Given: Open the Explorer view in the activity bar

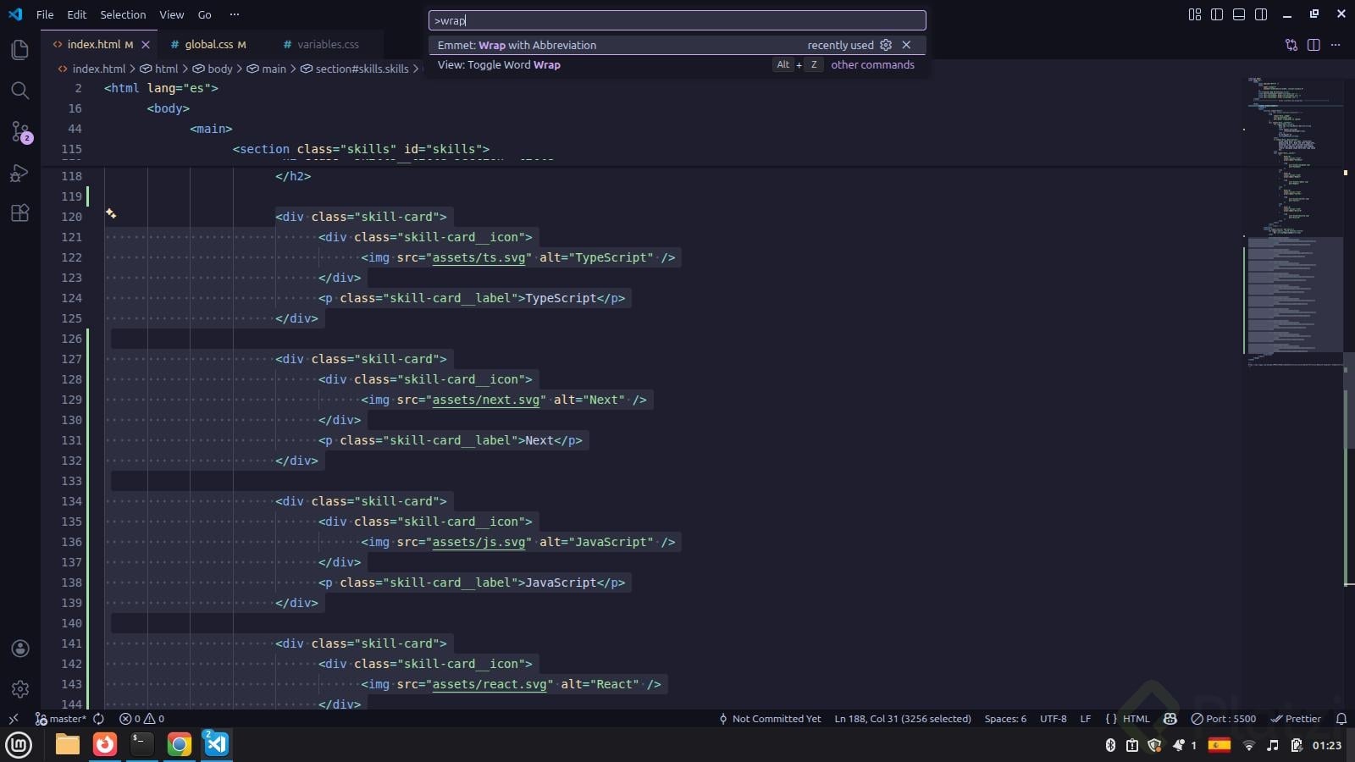Looking at the screenshot, I should point(20,50).
